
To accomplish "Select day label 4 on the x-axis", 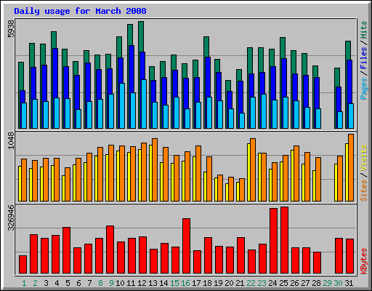I will point(57,283).
